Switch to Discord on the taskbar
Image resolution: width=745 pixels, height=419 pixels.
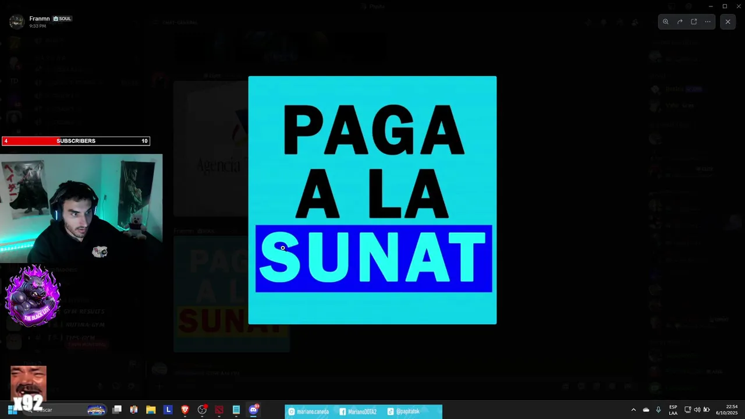(x=253, y=410)
